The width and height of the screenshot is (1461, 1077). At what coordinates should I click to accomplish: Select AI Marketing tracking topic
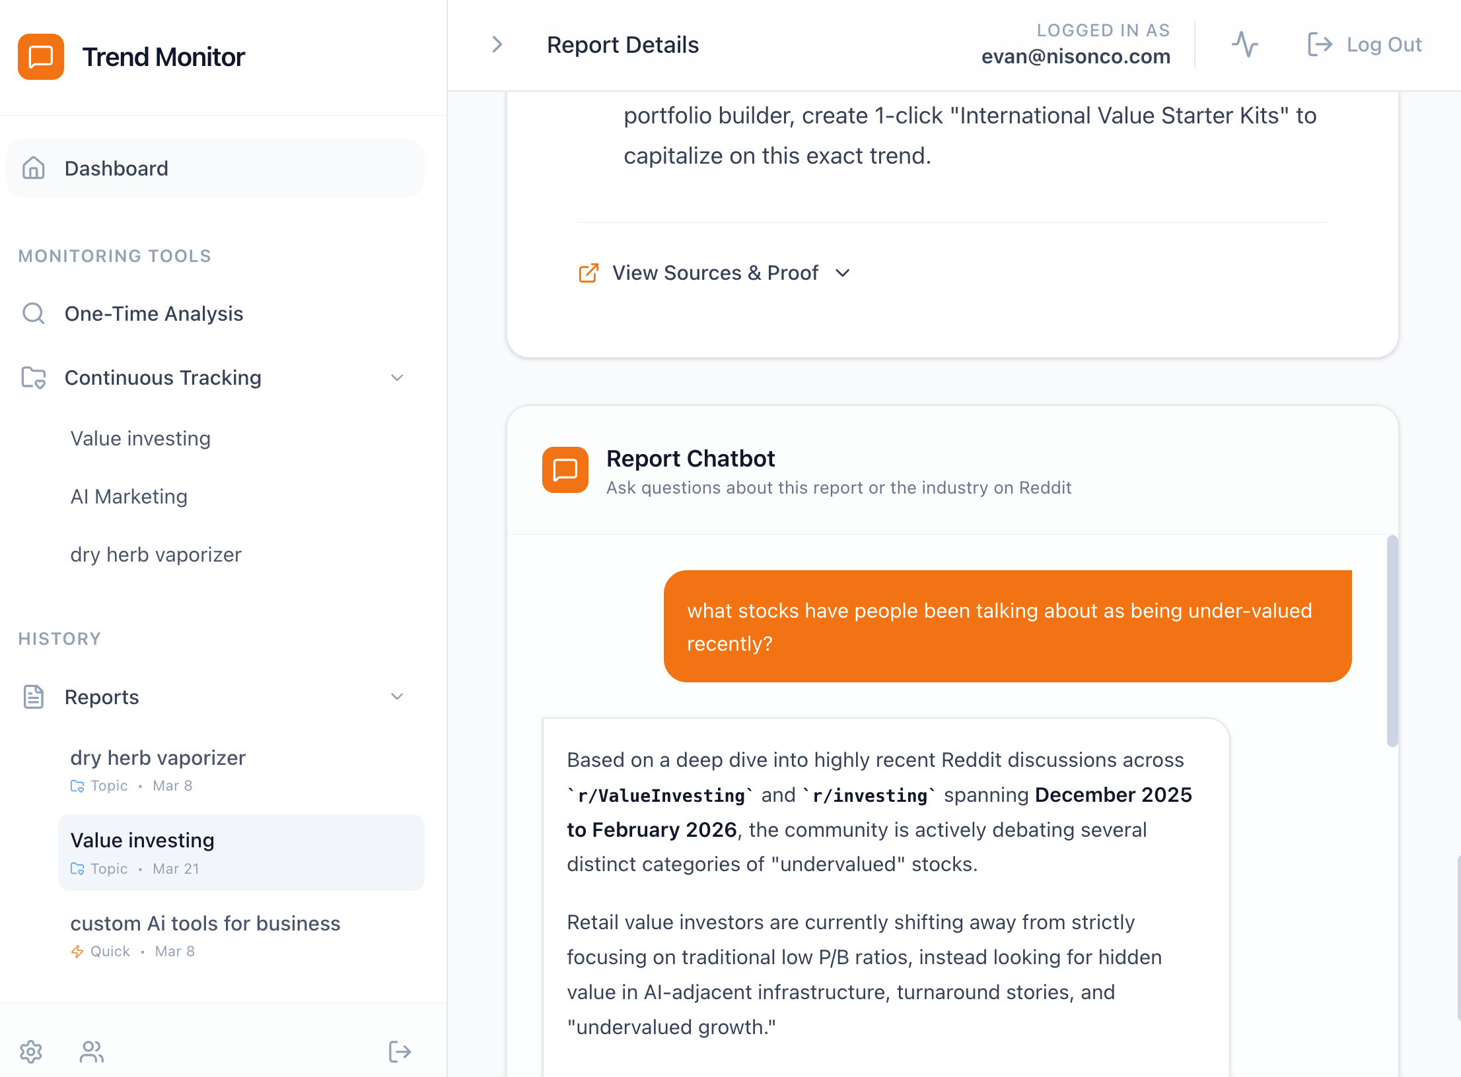pyautogui.click(x=129, y=496)
